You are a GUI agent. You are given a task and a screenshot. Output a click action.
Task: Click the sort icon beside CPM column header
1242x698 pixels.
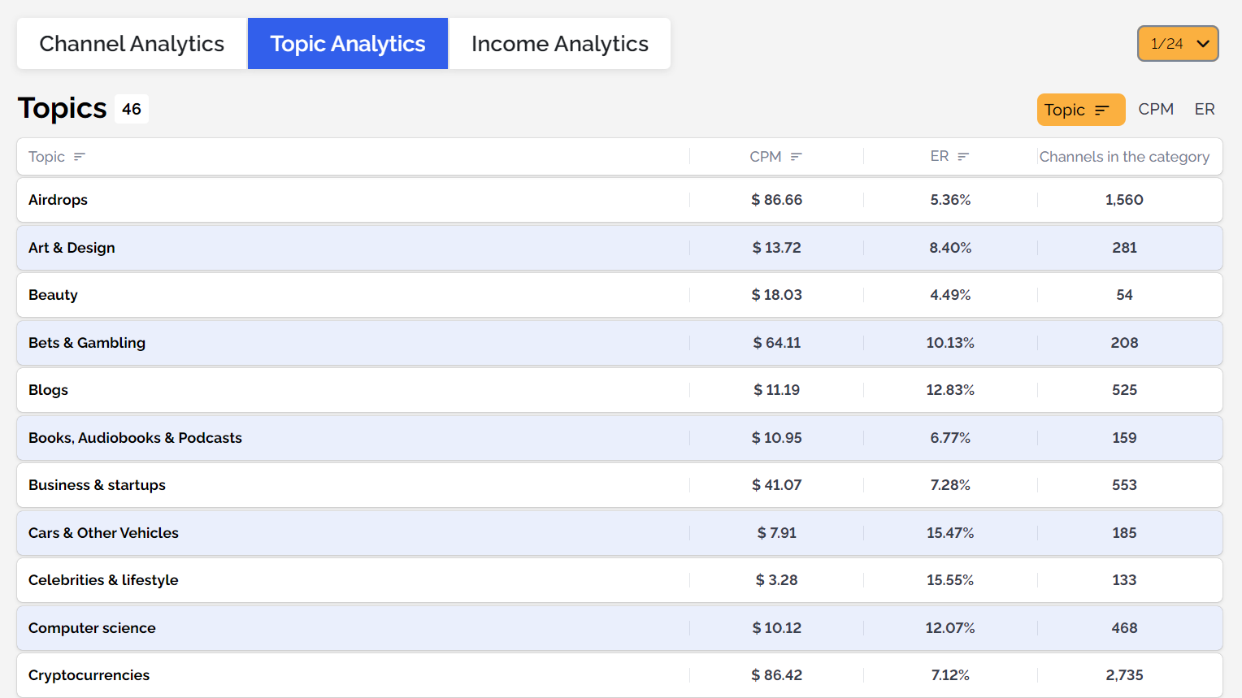coord(797,157)
